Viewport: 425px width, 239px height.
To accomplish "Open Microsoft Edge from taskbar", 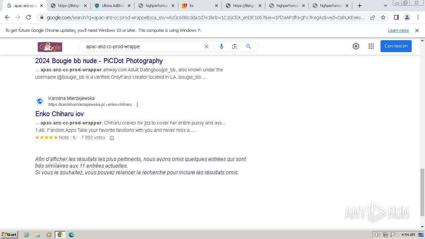I will tap(71, 235).
